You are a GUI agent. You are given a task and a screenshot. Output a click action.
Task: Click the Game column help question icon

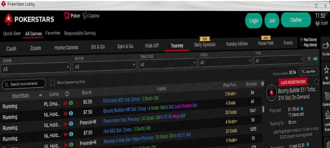pos(67,94)
